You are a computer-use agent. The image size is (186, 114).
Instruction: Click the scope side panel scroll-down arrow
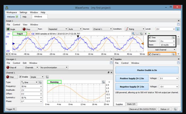click(x=178, y=54)
